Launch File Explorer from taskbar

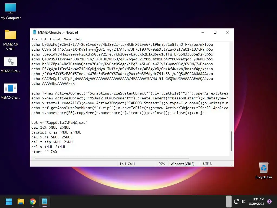(x=21, y=201)
